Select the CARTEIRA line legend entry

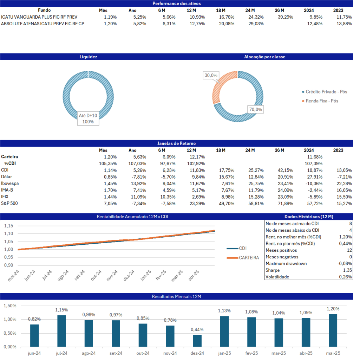click(x=242, y=258)
